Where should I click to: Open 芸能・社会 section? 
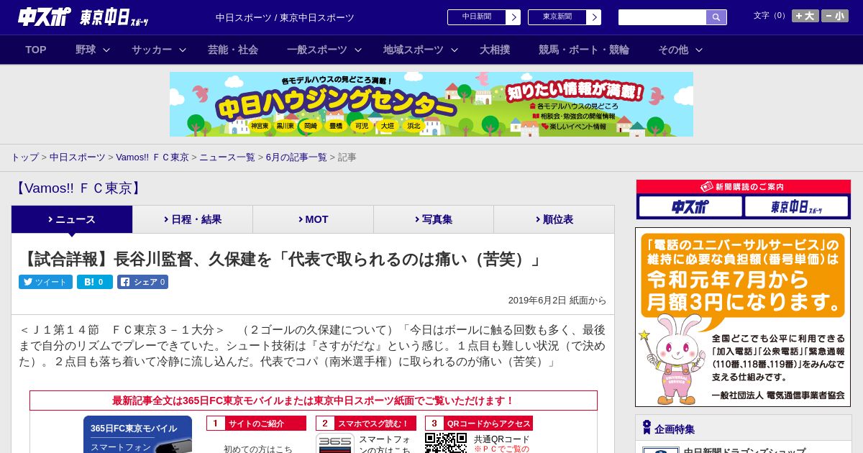233,50
